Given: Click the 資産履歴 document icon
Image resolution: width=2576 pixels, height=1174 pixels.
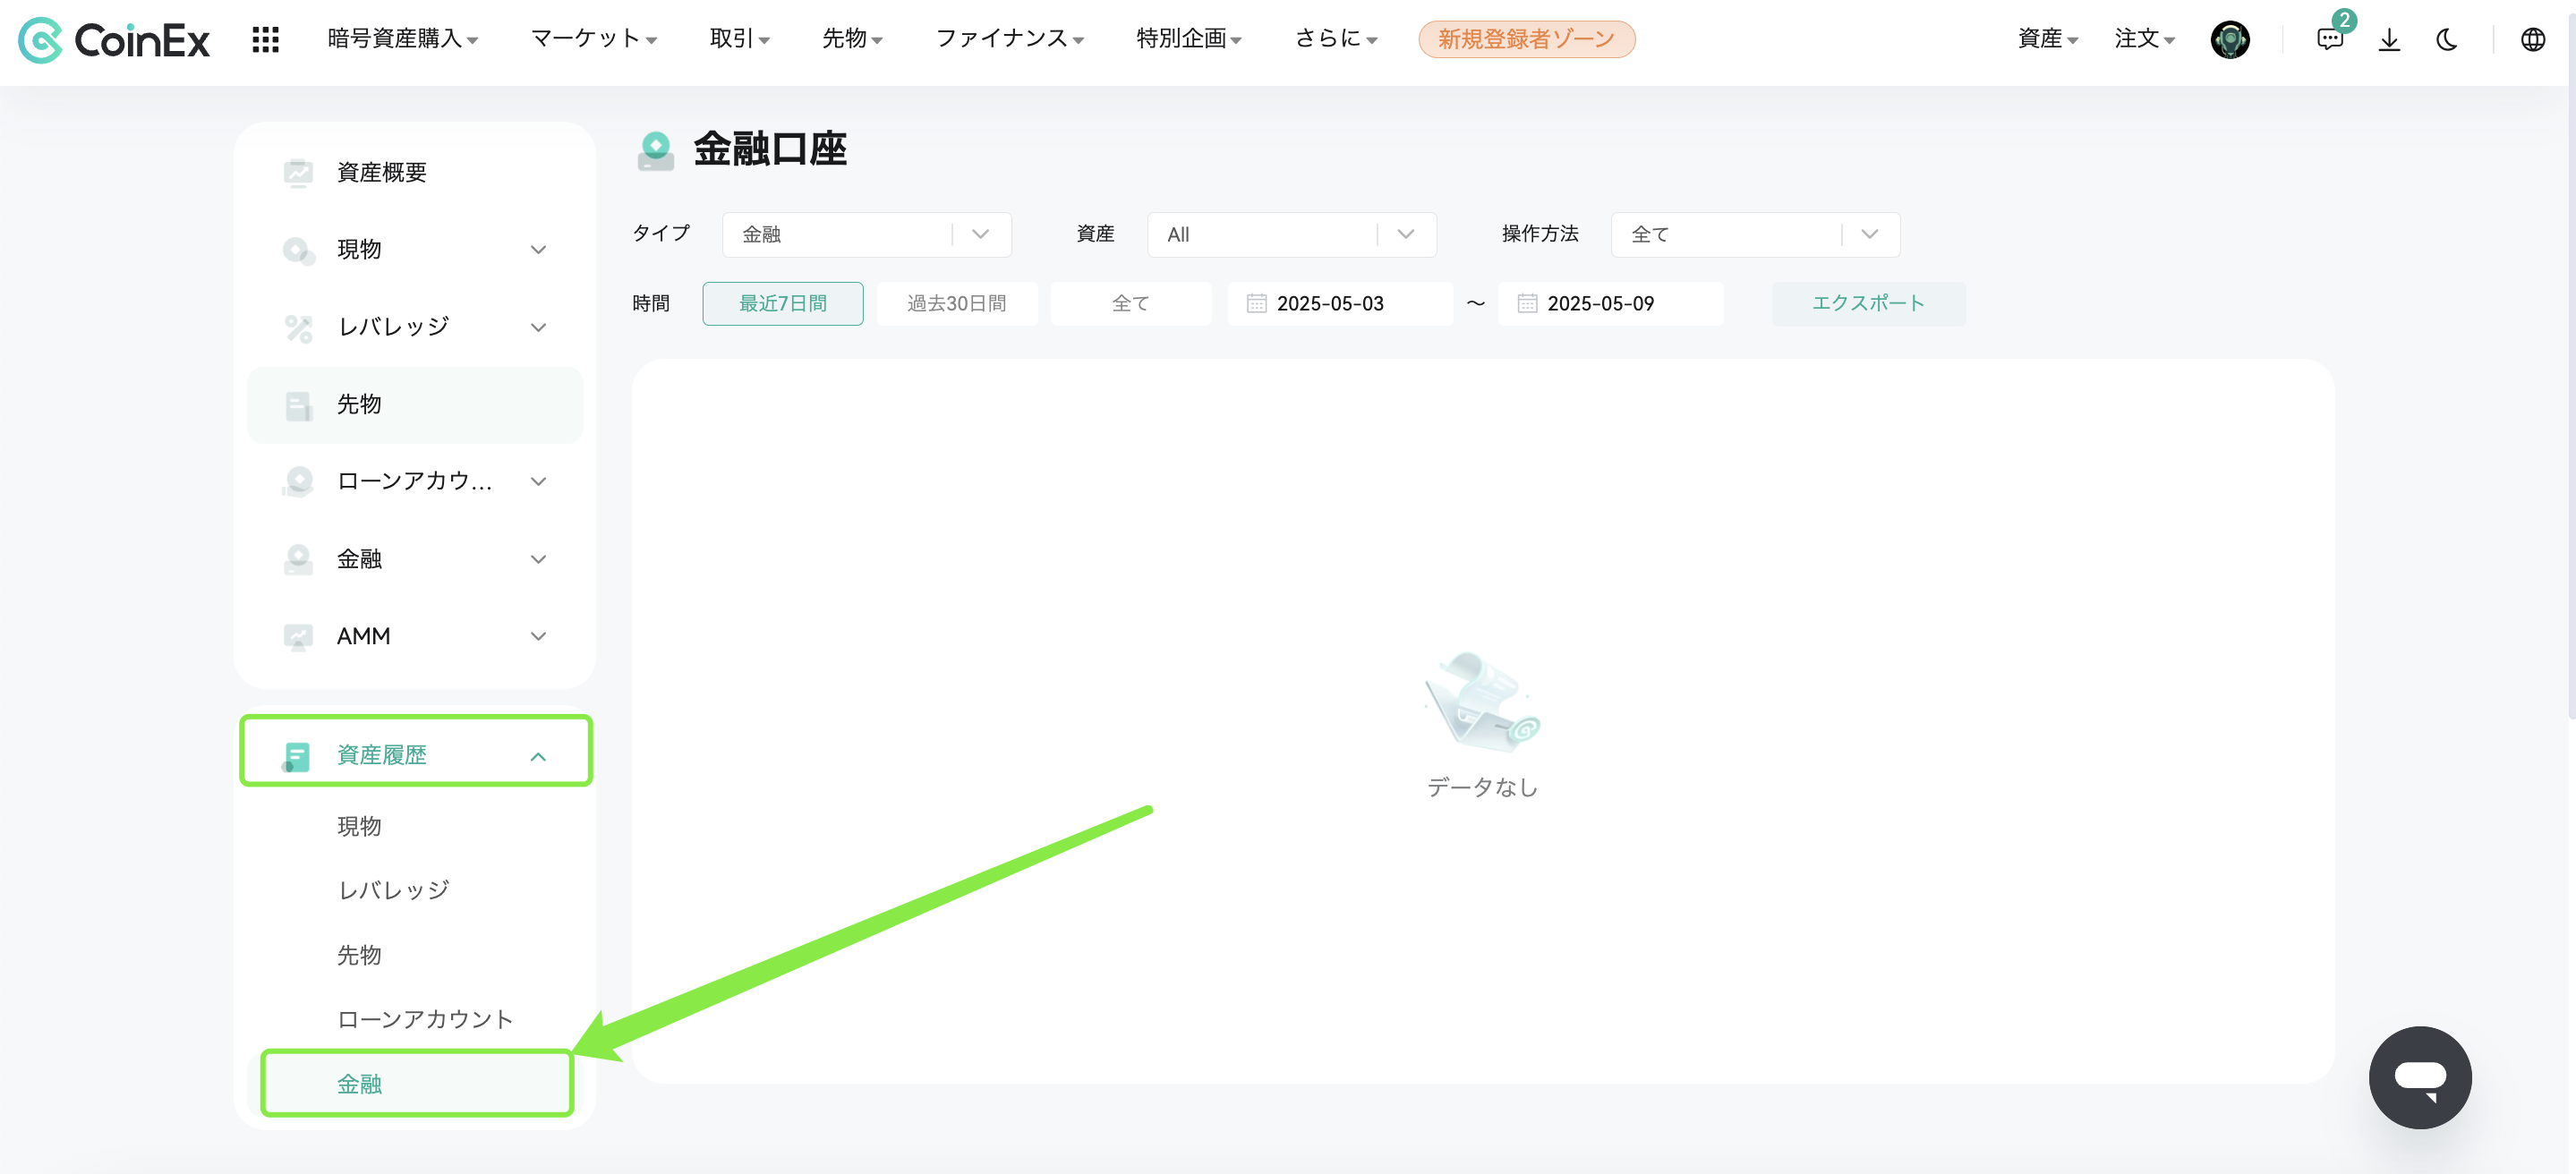Looking at the screenshot, I should (x=296, y=756).
